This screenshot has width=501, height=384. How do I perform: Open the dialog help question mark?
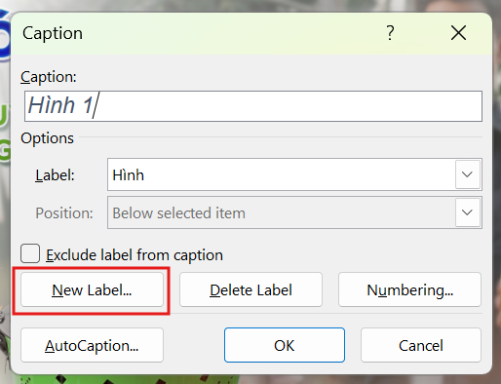(390, 33)
